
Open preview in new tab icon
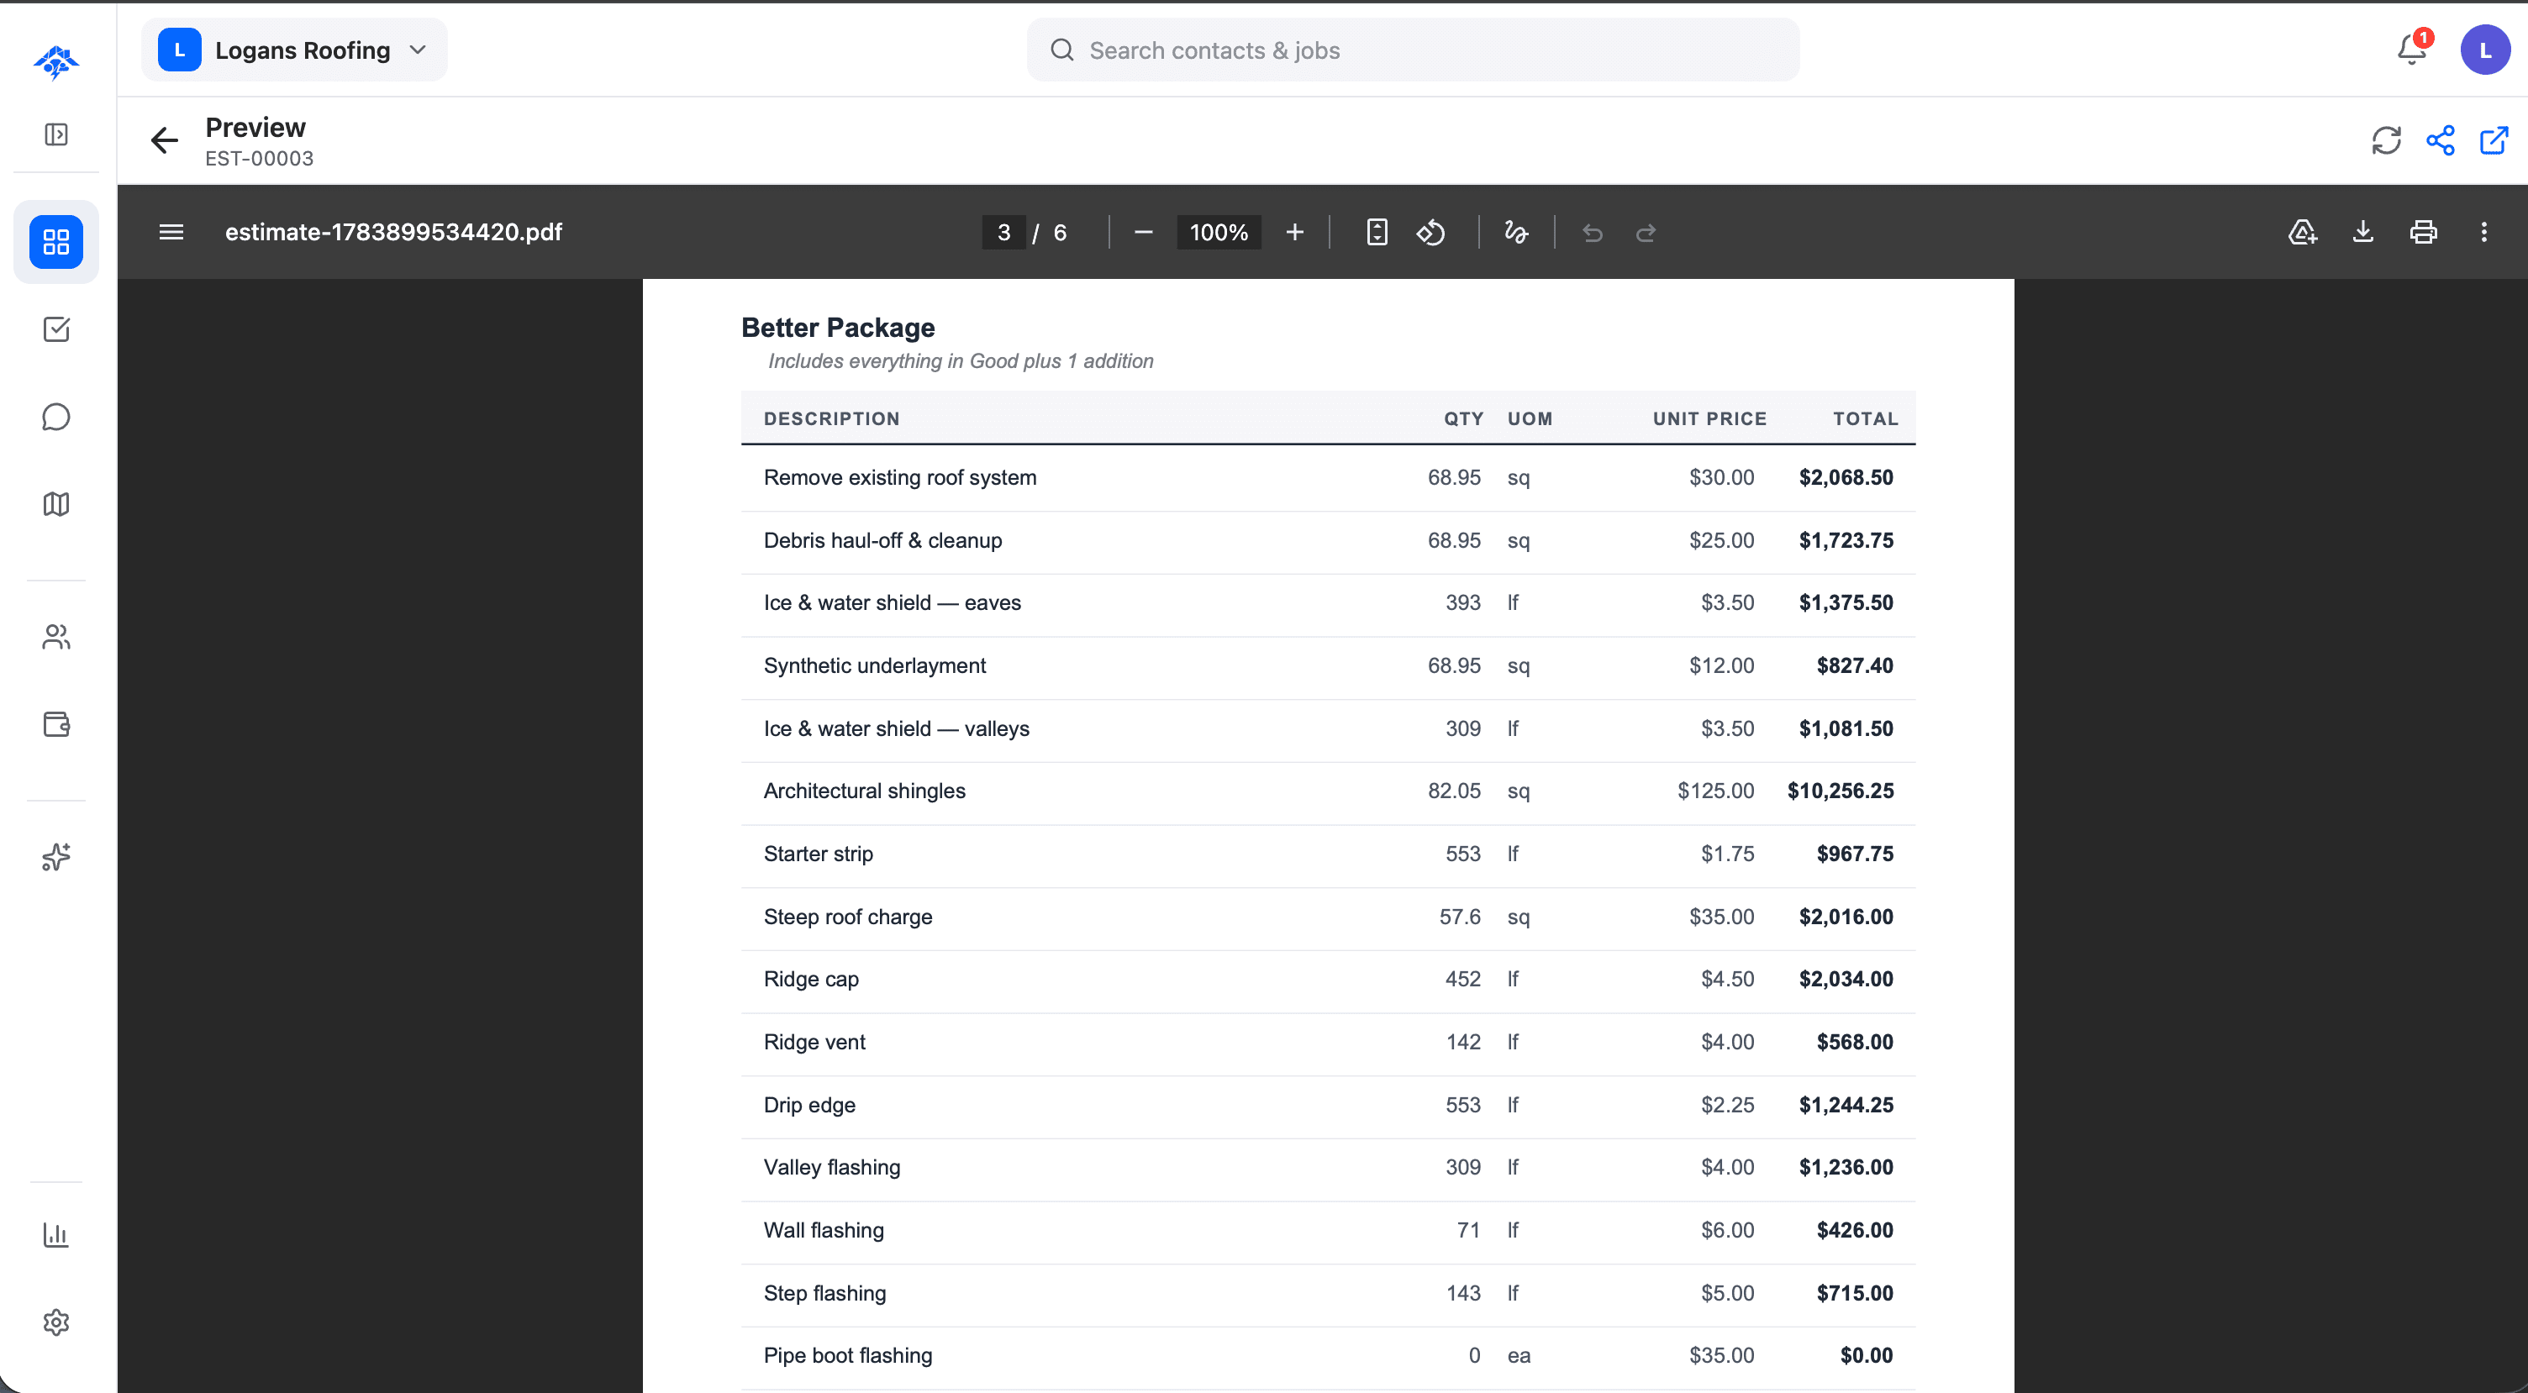point(2494,141)
